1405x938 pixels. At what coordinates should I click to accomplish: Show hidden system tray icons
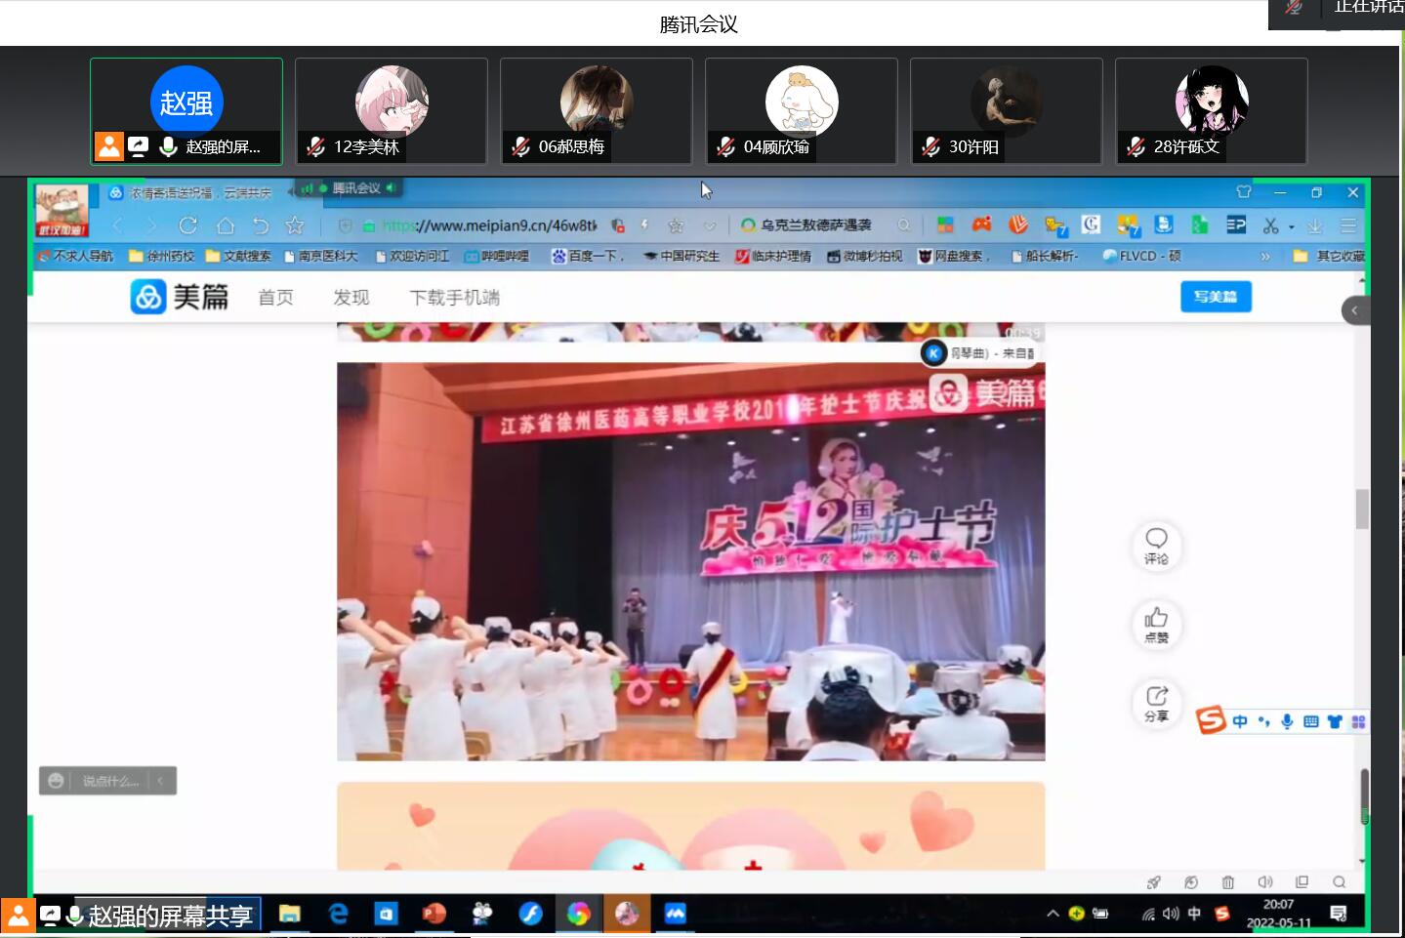tap(1053, 914)
